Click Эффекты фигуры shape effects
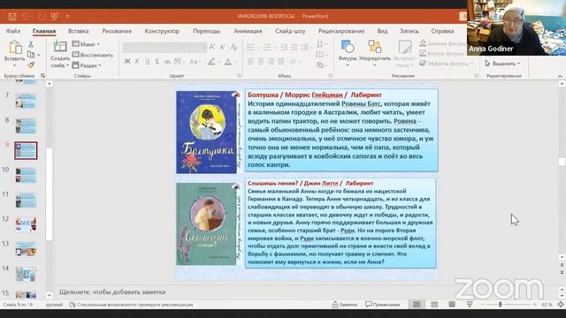Viewport: 566px width, 318px height. click(446, 64)
